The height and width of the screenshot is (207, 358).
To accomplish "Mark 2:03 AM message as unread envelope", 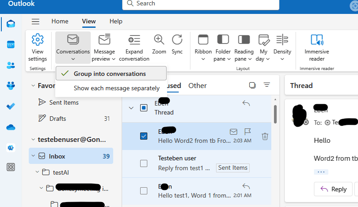I will pos(233,132).
